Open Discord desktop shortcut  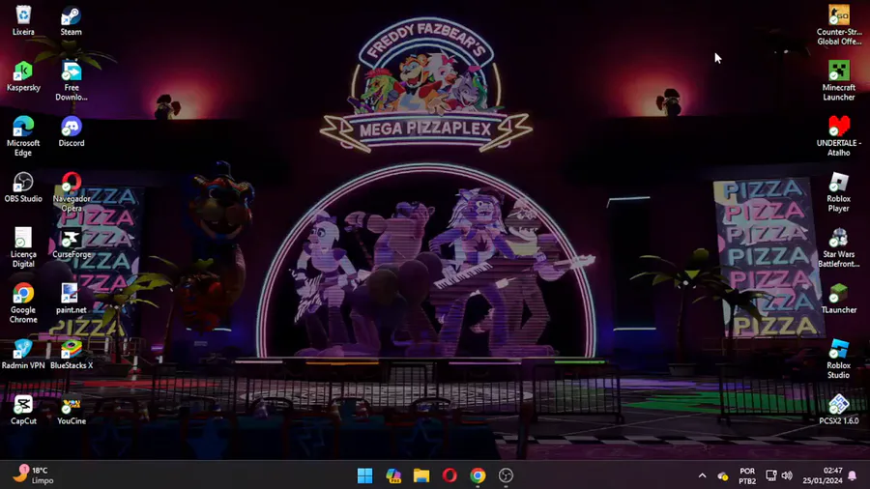click(71, 131)
